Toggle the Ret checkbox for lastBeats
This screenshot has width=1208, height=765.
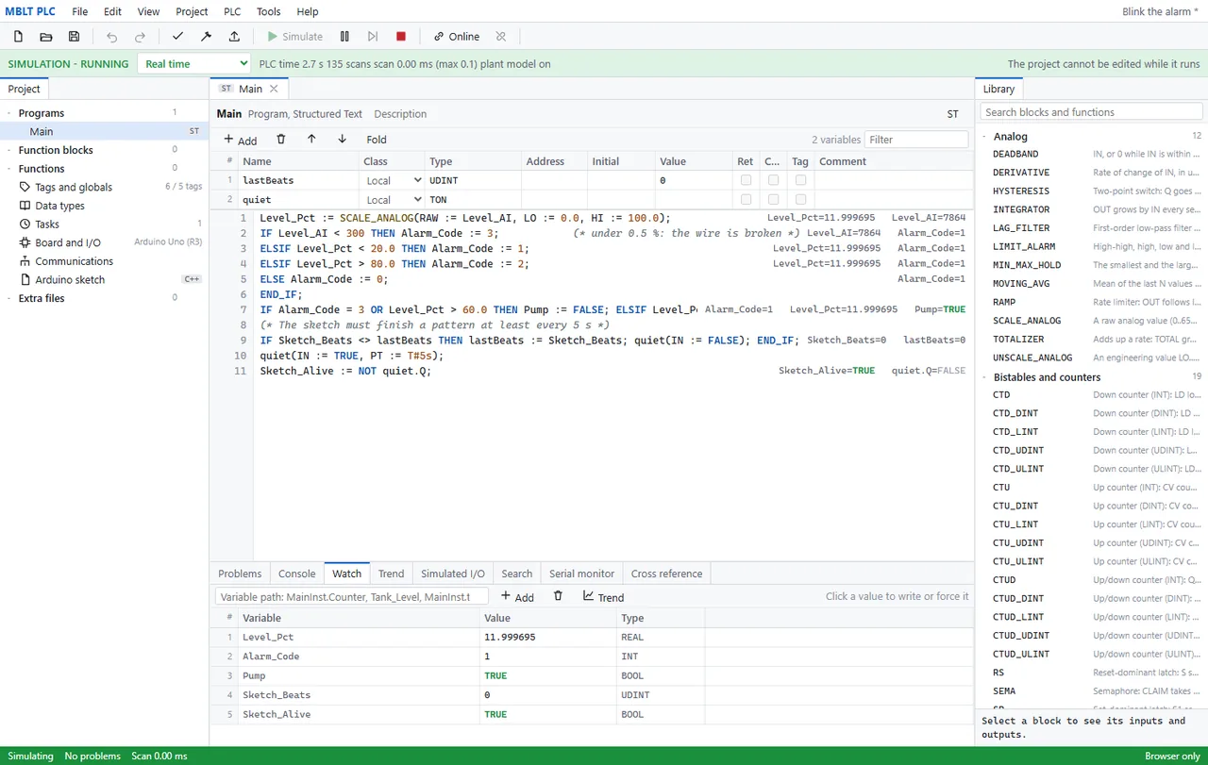coord(746,180)
